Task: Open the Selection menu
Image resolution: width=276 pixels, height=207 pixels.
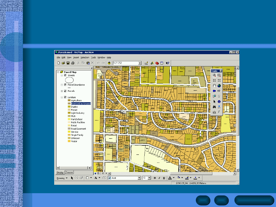Action: [x=85, y=57]
